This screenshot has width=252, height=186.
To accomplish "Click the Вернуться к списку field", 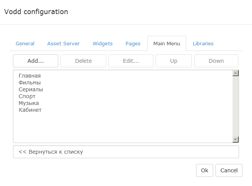I will point(126,152).
